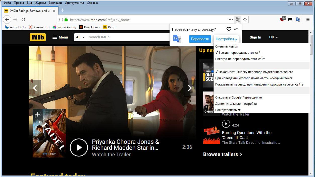Open the Инструменты menu
Viewport: 315px width, 177px height.
tap(74, 3)
